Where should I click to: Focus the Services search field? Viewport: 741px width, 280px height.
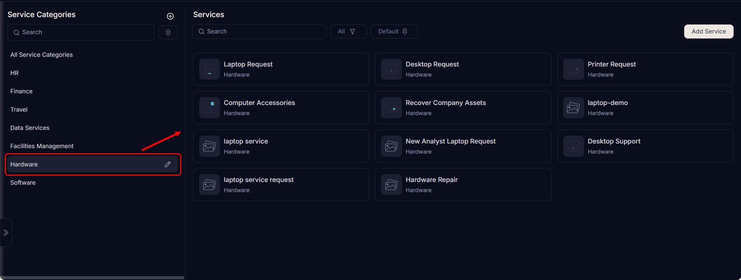coord(259,31)
